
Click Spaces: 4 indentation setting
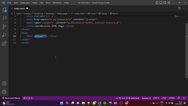(146, 98)
